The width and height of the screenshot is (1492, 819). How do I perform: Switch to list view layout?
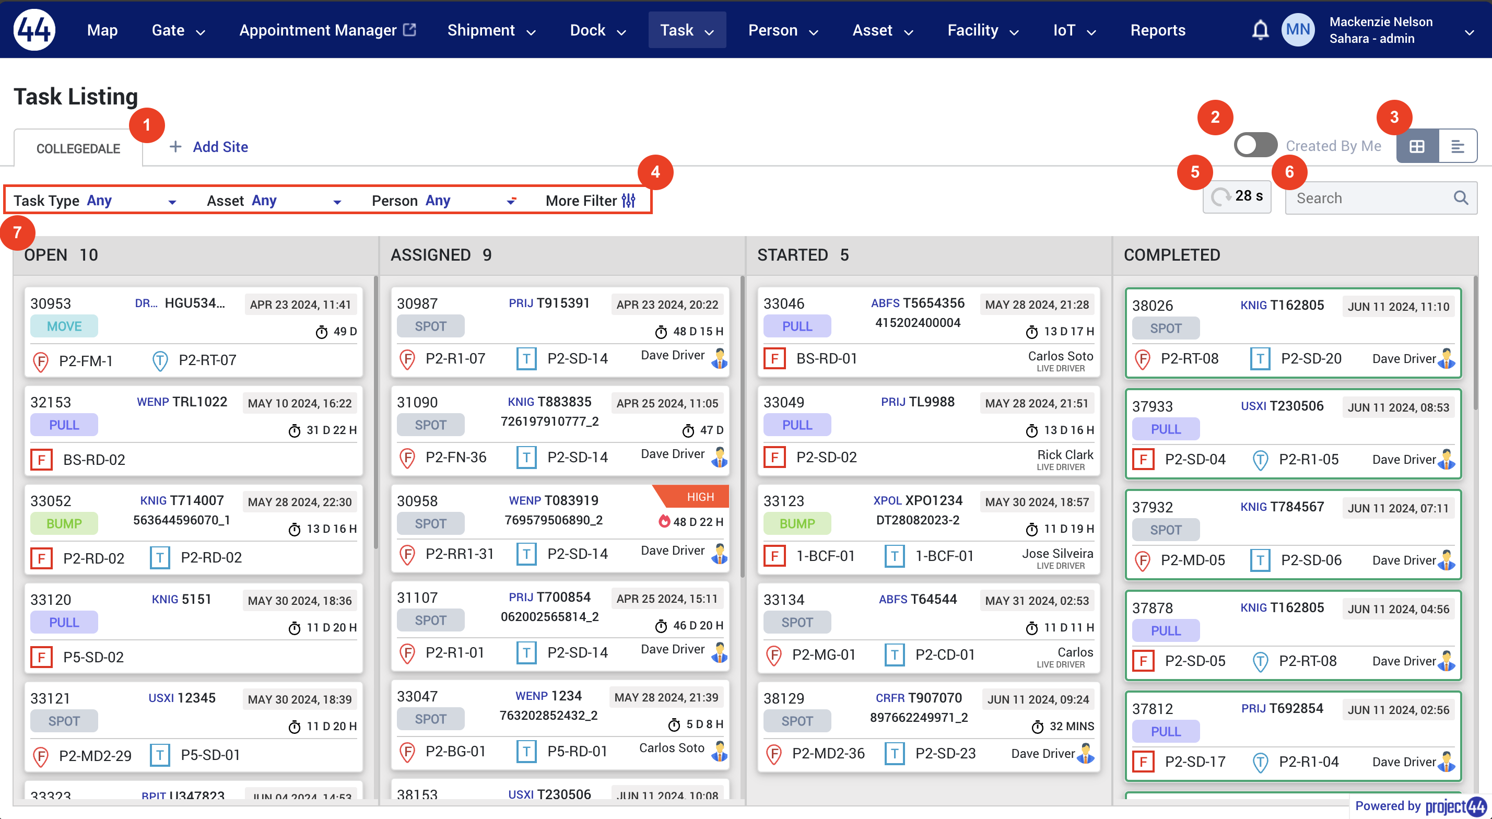click(1457, 147)
